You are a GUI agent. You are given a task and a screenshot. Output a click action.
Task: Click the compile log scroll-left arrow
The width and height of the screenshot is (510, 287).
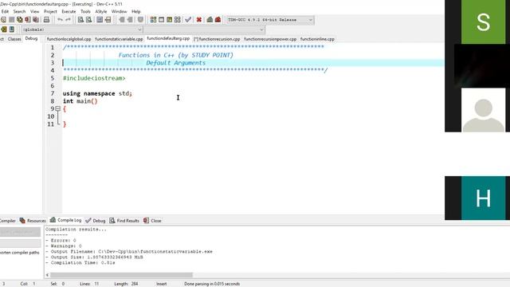tap(47, 275)
